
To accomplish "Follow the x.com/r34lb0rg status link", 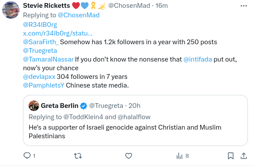I will 58,33.
